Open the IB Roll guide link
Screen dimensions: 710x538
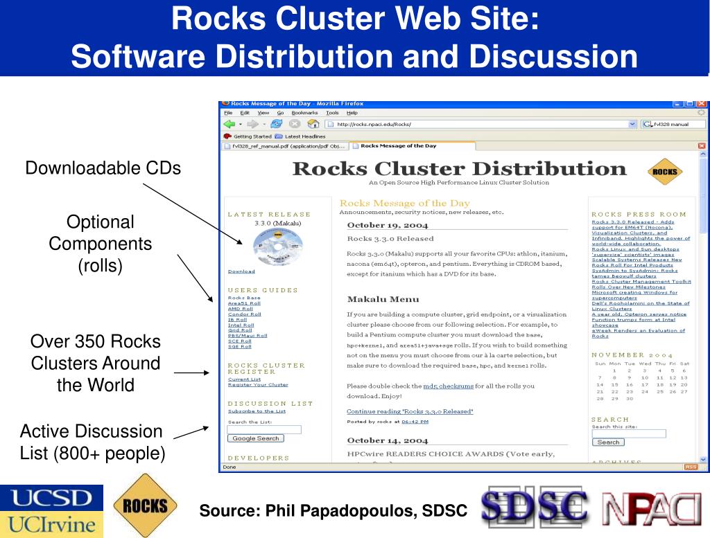(x=237, y=320)
